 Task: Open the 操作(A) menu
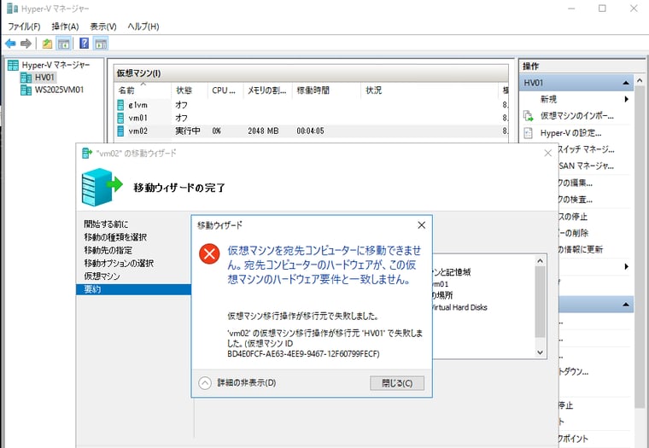(65, 26)
